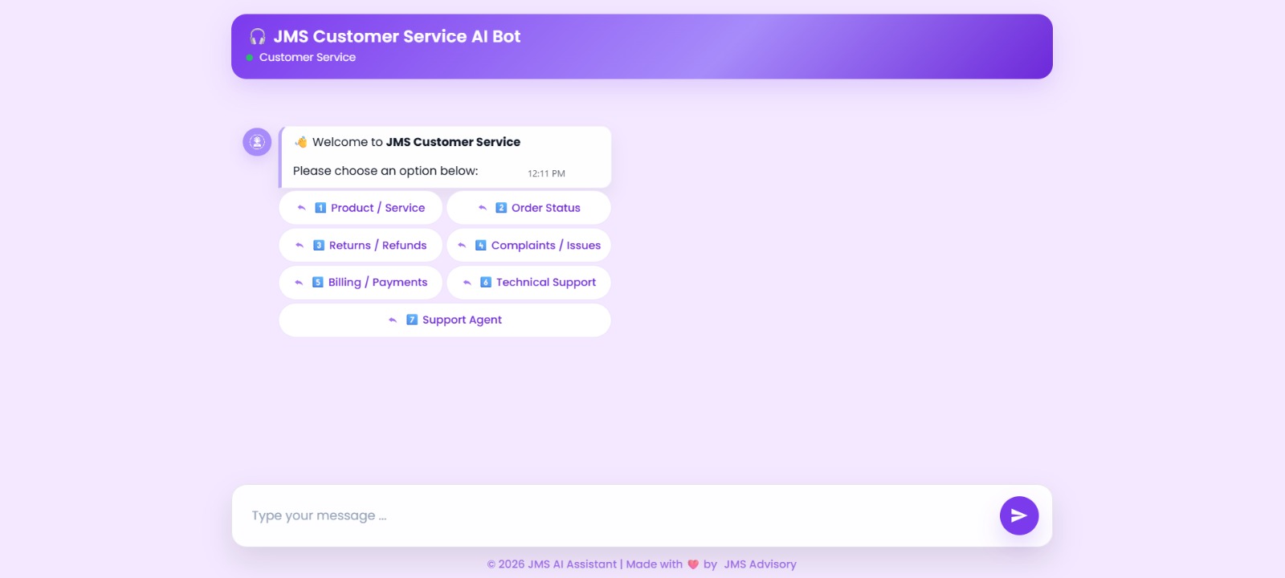Click the 'Please choose an option below' text
Screen dimensions: 1285x578
click(385, 171)
